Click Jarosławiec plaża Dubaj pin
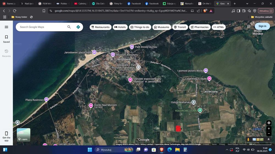Viewport: 275px width, 154px height. coord(94,52)
